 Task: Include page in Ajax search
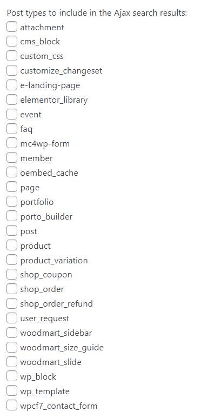coord(12,187)
